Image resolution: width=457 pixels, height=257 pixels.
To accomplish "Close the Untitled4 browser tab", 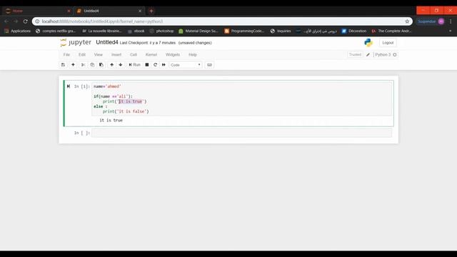I will [x=140, y=11].
